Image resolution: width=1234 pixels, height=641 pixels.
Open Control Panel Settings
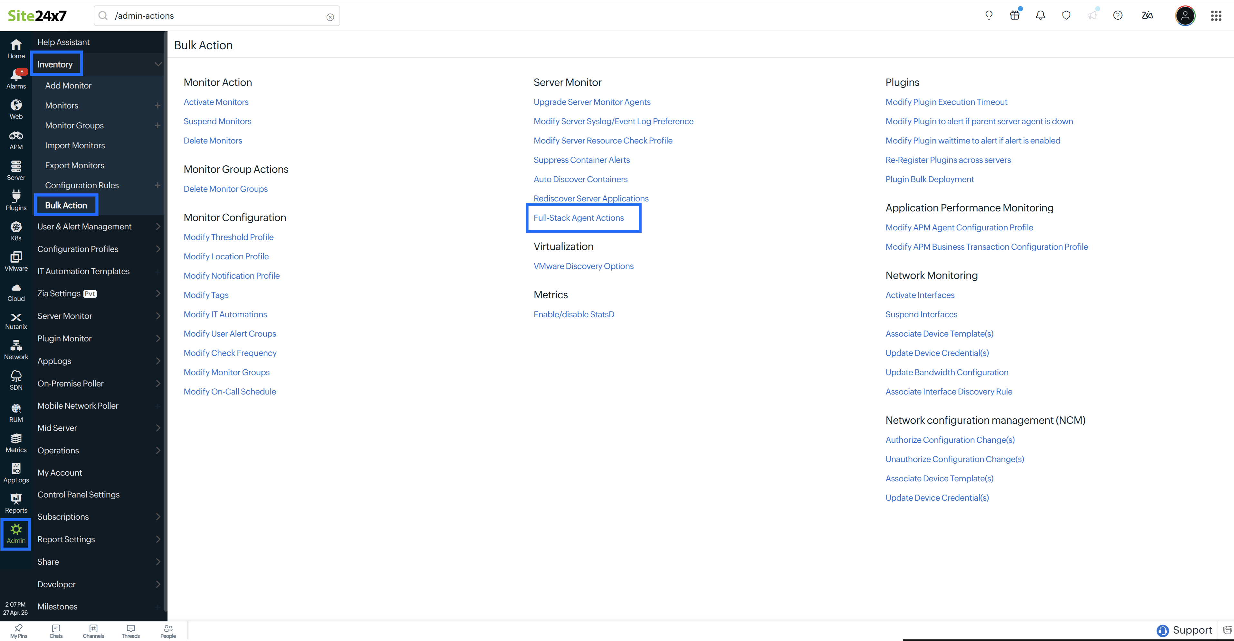tap(78, 495)
